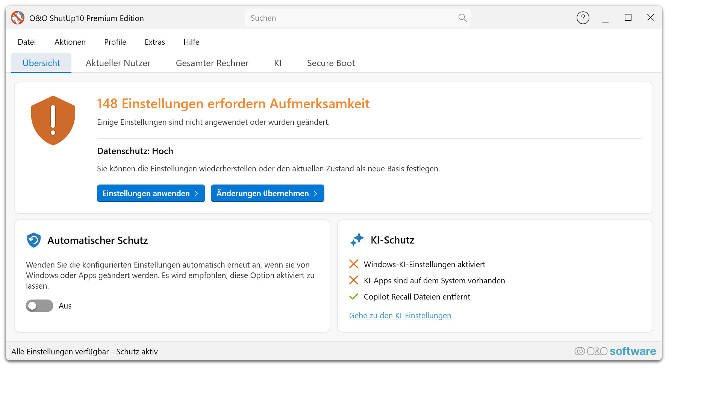Minimize the ShutUp10 window
Viewport: 701px width, 413px height.
coord(606,18)
